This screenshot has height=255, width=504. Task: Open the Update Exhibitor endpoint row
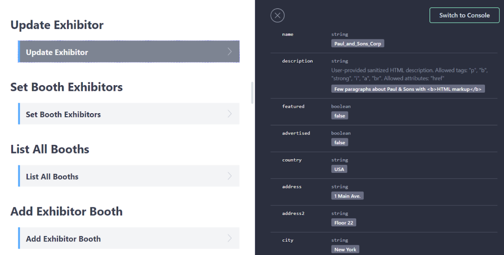129,52
